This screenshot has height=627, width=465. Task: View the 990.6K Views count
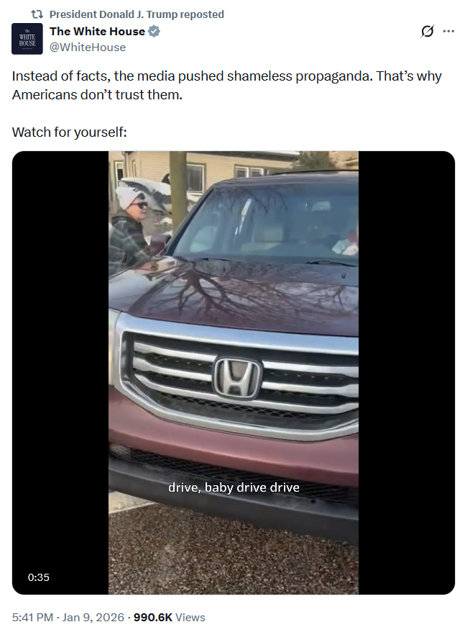tap(169, 617)
